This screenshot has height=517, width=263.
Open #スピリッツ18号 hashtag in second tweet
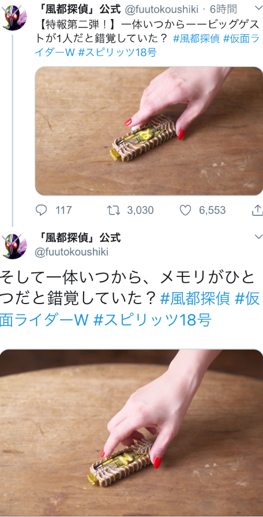click(152, 320)
